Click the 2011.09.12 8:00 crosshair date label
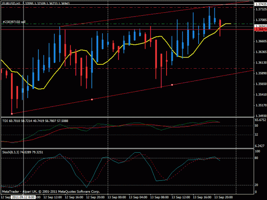Image resolution: width=267 pixels, height=200 pixels. 23,197
